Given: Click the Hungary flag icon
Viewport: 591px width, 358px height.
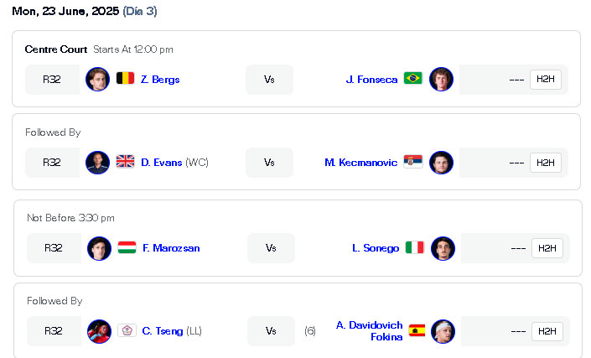Looking at the screenshot, I should tap(127, 247).
